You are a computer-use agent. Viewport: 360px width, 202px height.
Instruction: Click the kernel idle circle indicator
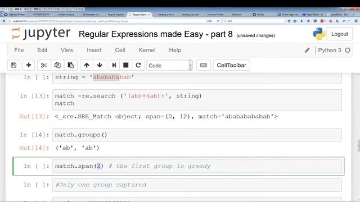tap(348, 50)
